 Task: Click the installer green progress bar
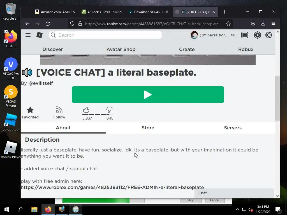click(103, 200)
